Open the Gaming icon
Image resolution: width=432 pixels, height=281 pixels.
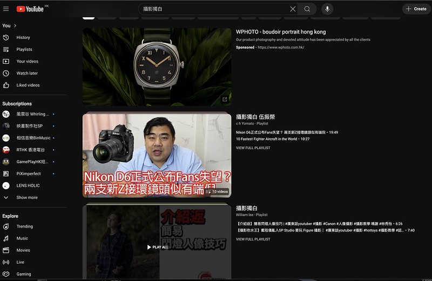coord(6,274)
